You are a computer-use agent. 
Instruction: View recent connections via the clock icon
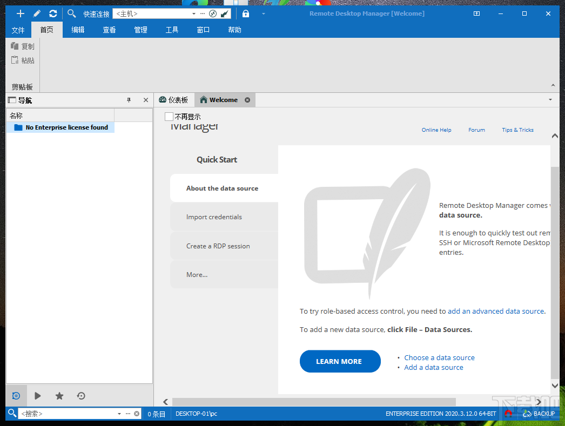pyautogui.click(x=81, y=396)
